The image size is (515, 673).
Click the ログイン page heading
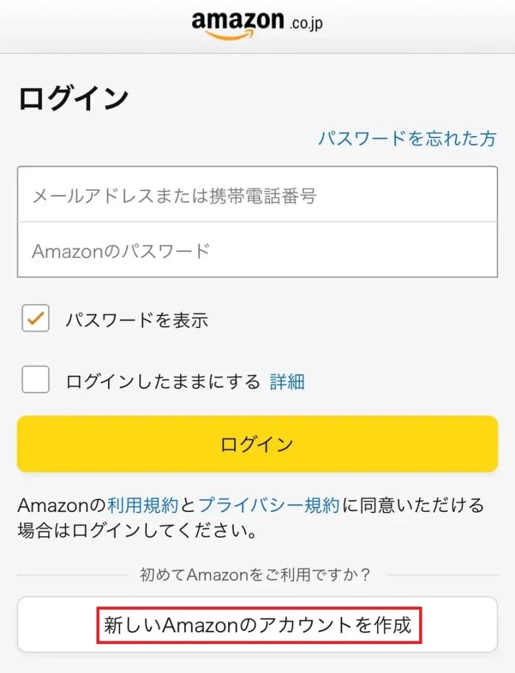click(74, 99)
